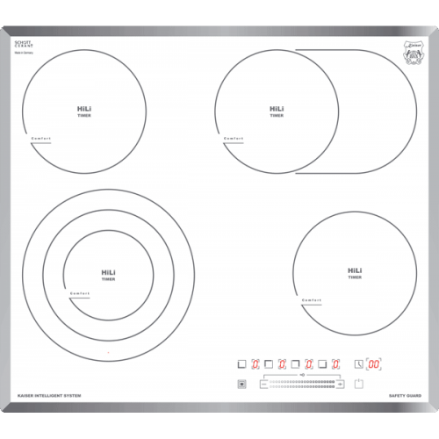Viewport: 439px width, 439px height.
Task: Tap the first red 0 power display
Action: tap(255, 364)
